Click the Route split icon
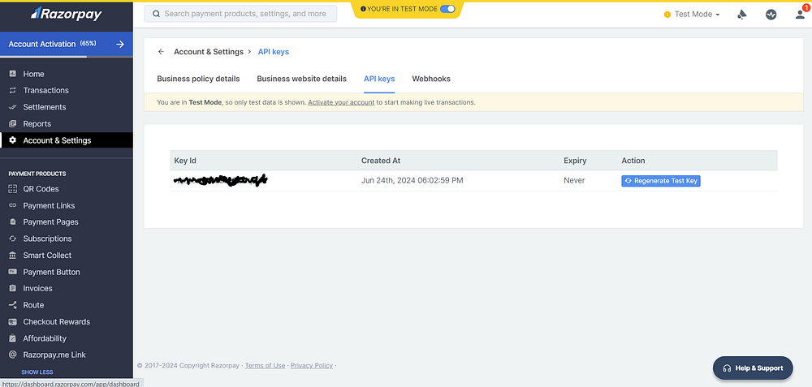The height and width of the screenshot is (387, 812). [13, 305]
